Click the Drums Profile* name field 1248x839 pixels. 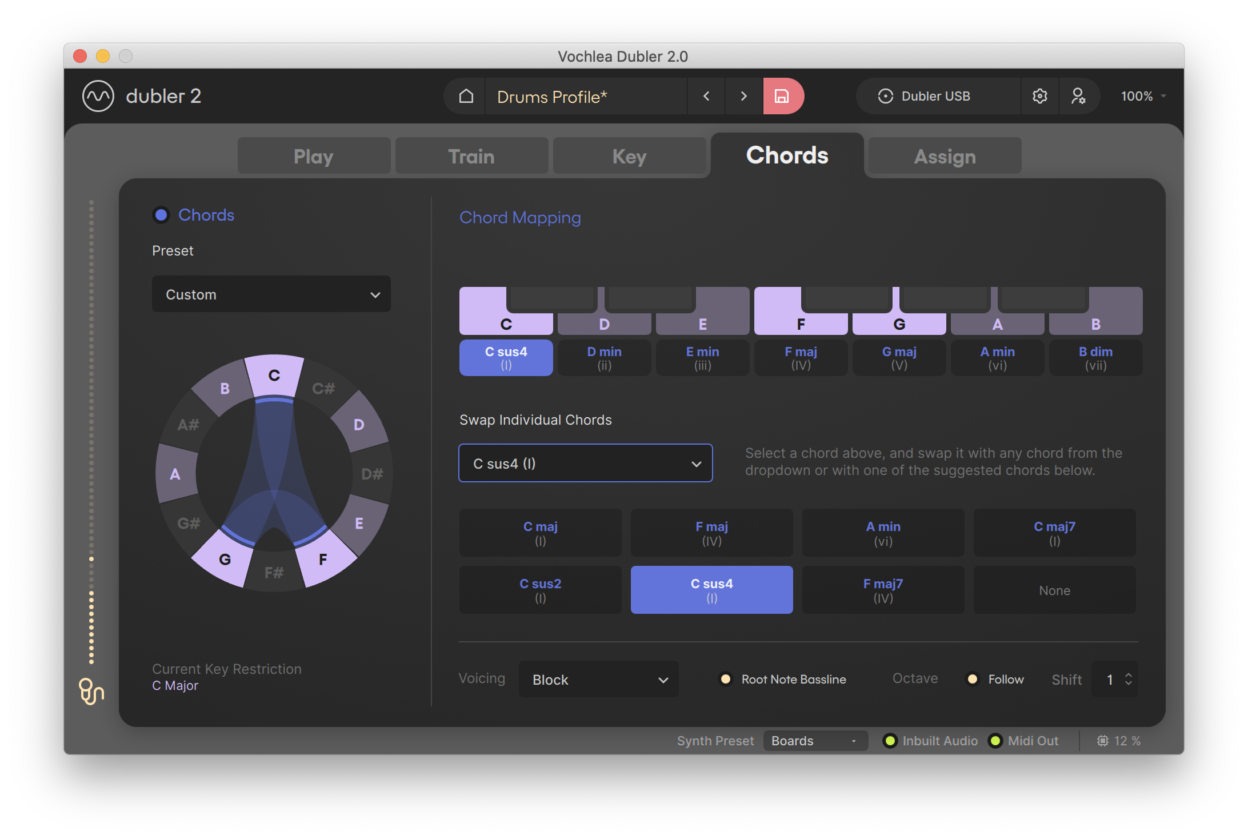[586, 96]
